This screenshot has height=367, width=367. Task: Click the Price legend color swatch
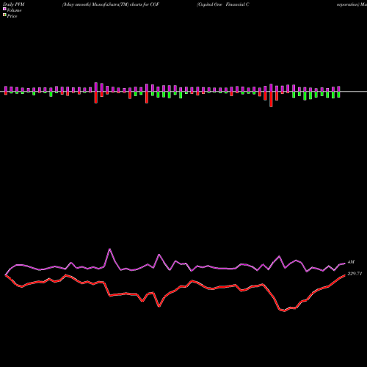click(4, 15)
